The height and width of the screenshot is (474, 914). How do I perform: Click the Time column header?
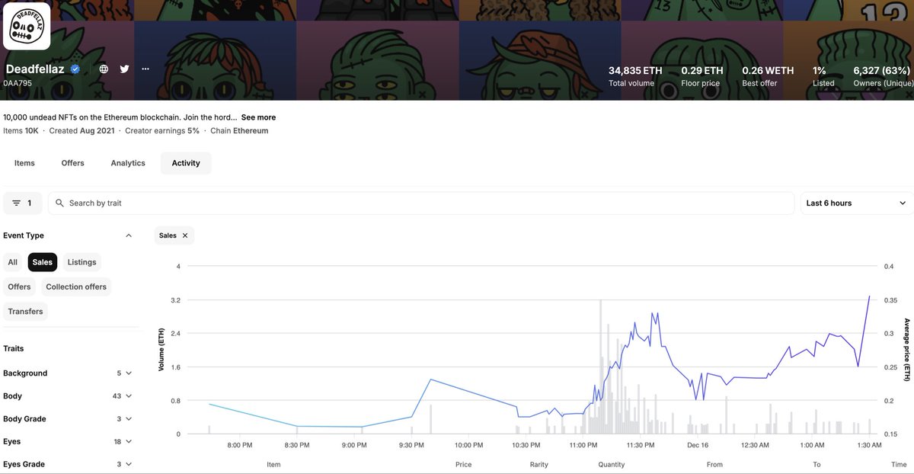[899, 465]
